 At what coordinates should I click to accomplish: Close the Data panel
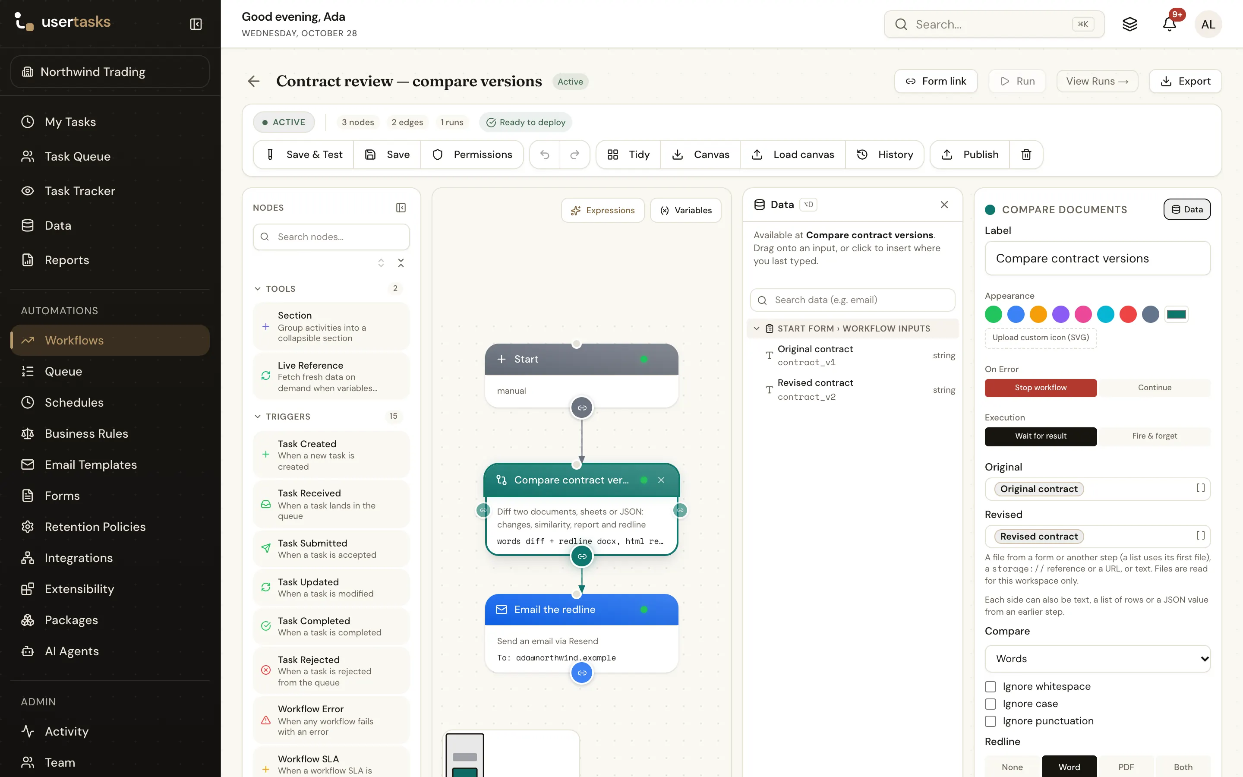pos(944,205)
